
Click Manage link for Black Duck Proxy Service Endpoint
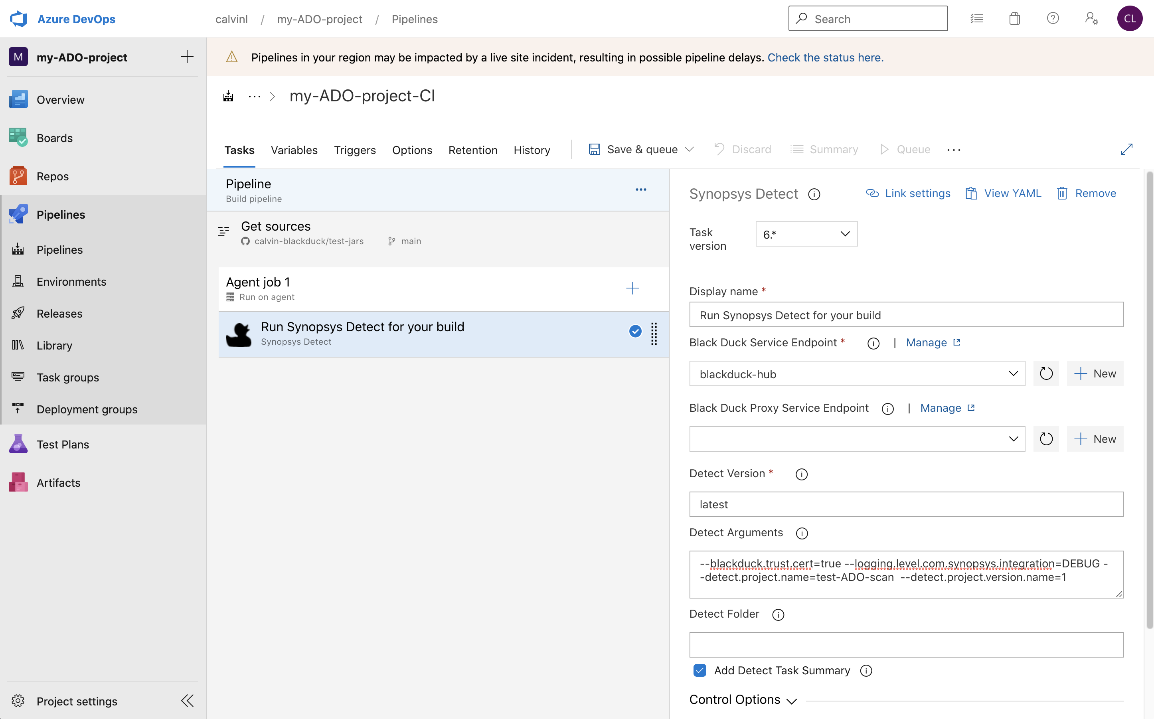click(947, 408)
